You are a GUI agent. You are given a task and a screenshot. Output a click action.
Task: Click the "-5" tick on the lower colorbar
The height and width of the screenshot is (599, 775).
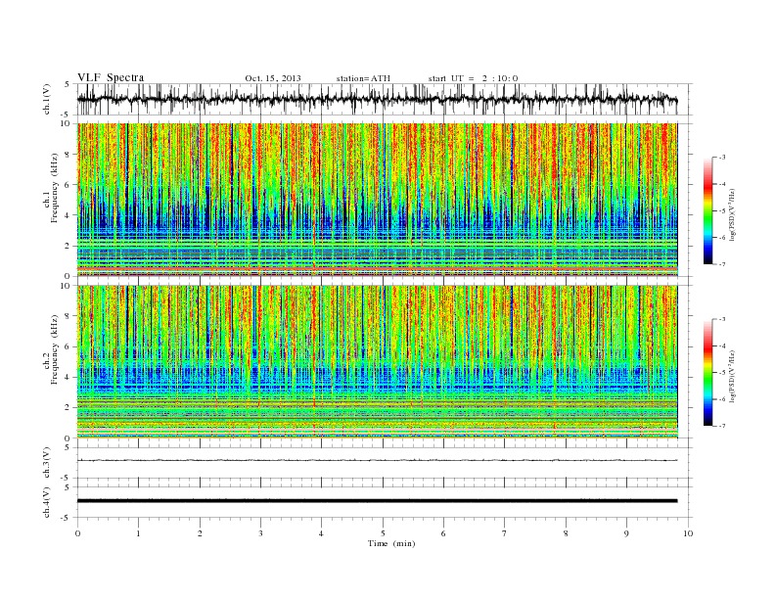tap(722, 373)
